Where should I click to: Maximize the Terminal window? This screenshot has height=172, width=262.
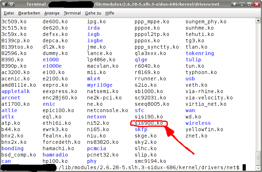click(249, 4)
